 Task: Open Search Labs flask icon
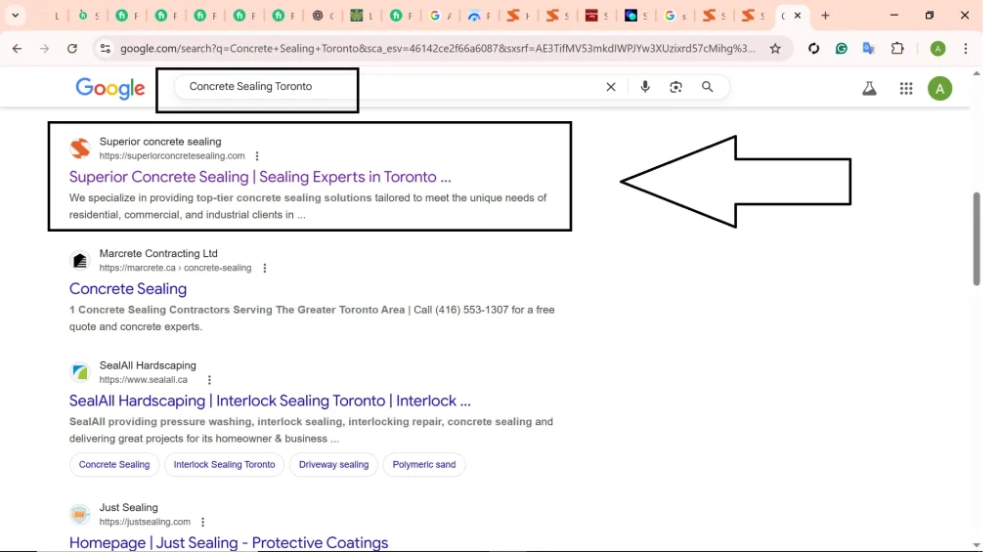[869, 89]
